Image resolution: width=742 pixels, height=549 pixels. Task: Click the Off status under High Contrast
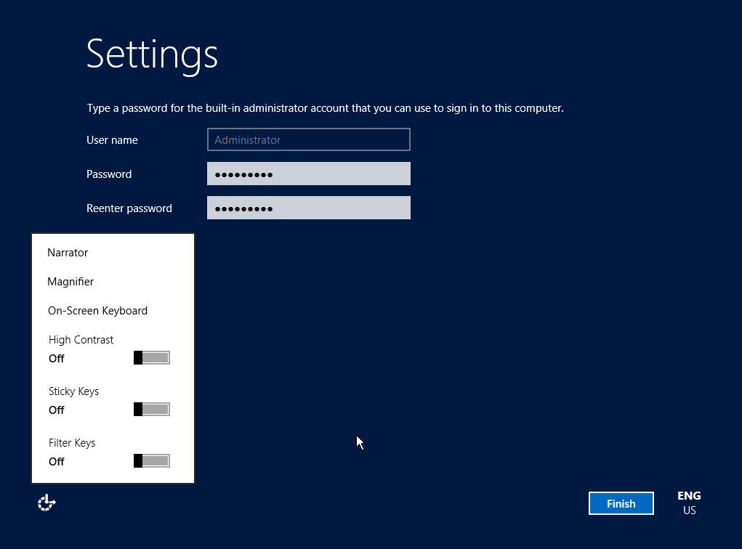[57, 359]
